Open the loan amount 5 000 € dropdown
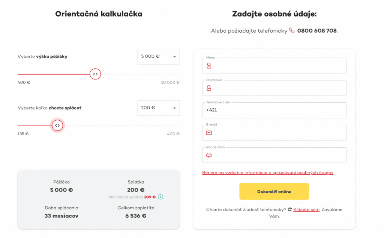The height and width of the screenshot is (238, 384). coord(158,57)
